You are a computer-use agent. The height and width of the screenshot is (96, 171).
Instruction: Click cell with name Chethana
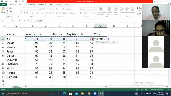pos(15,64)
